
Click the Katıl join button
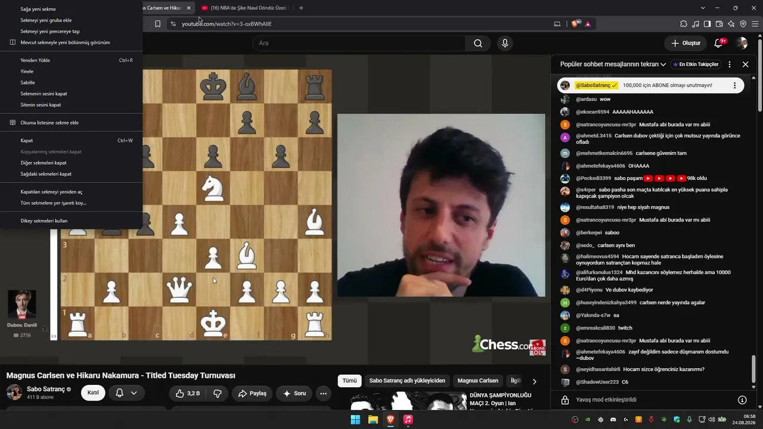(93, 393)
